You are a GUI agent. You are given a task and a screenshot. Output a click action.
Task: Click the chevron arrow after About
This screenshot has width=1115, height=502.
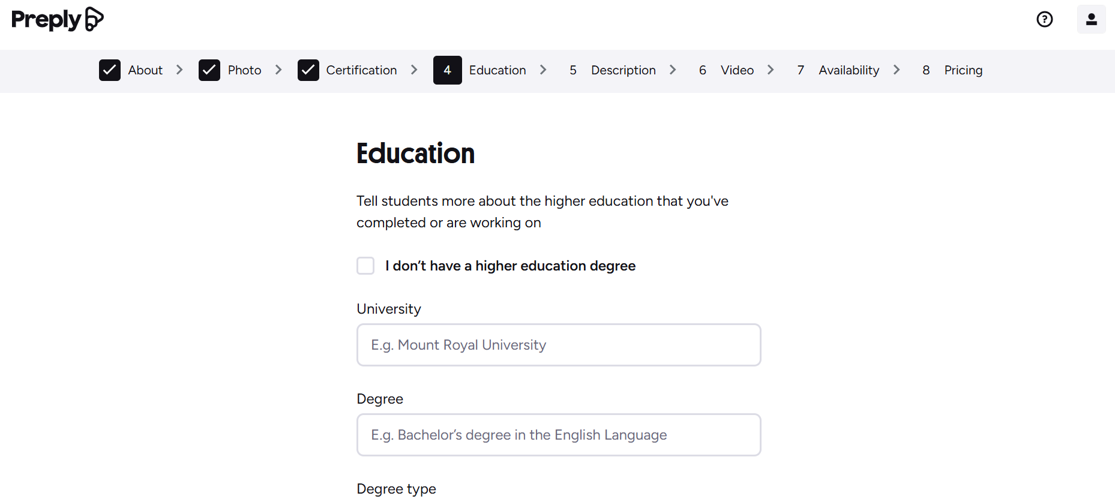point(179,70)
